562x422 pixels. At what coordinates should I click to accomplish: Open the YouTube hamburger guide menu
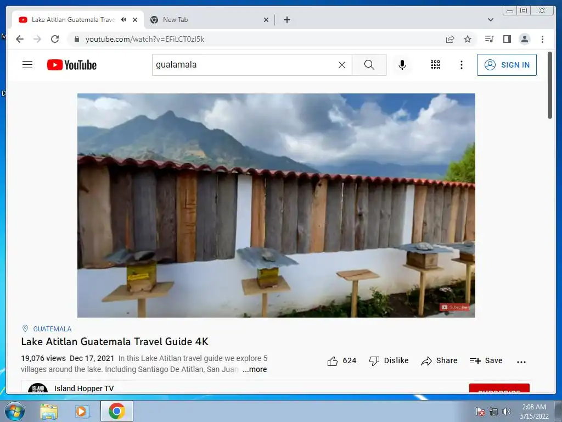pyautogui.click(x=27, y=65)
